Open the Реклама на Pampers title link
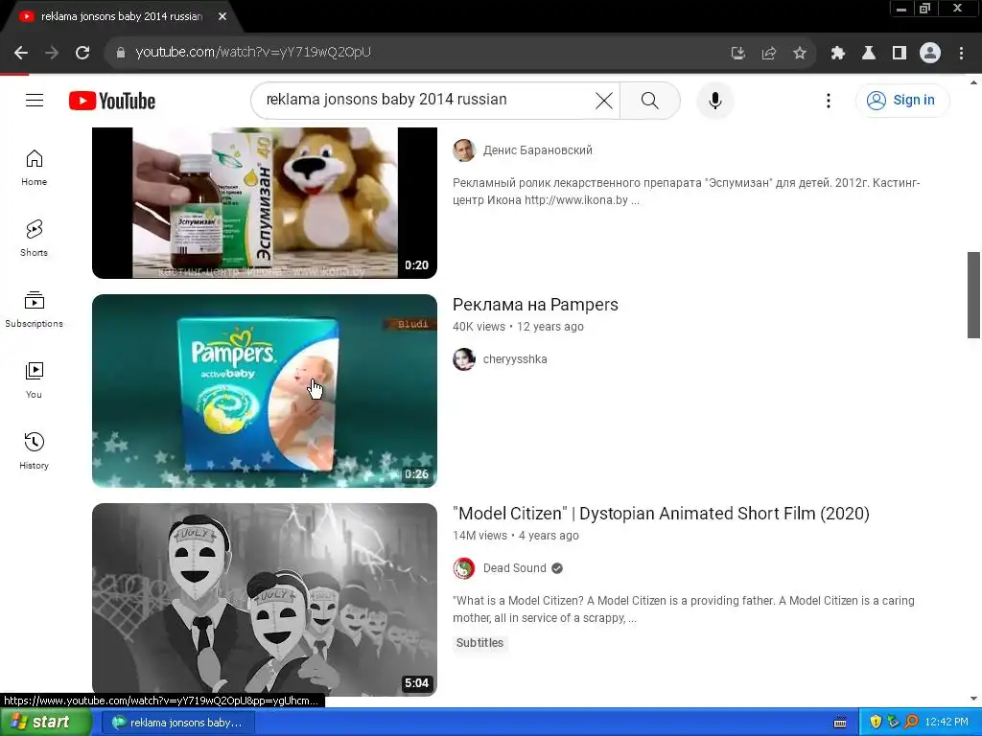The image size is (982, 736). (x=535, y=305)
